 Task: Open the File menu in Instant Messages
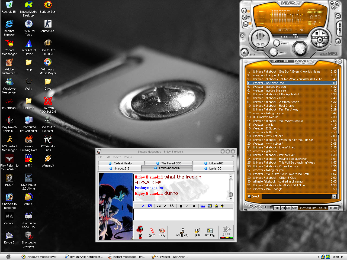coord(100,157)
